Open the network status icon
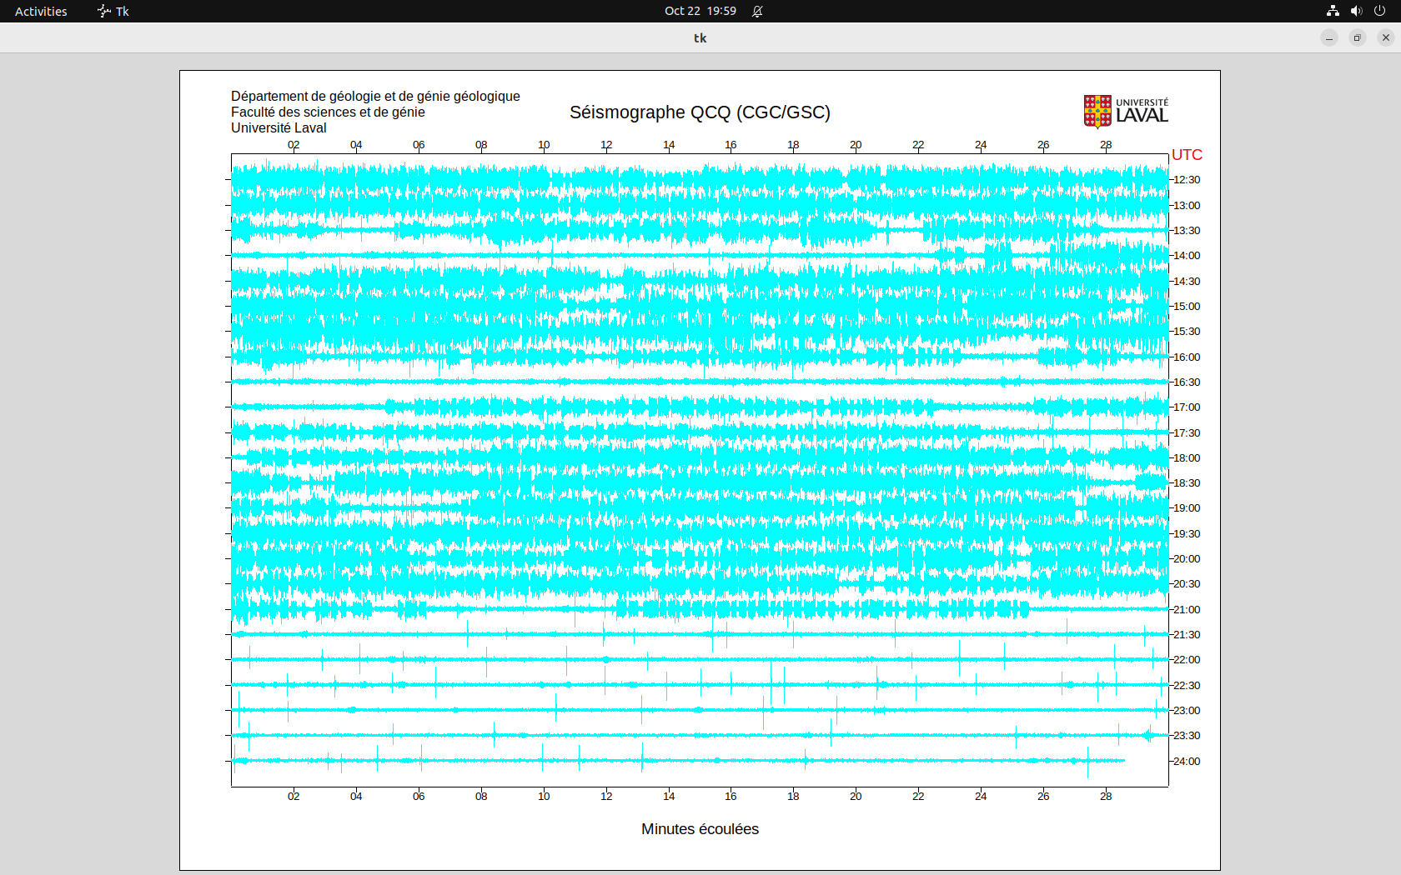Viewport: 1401px width, 875px height. pos(1333,11)
